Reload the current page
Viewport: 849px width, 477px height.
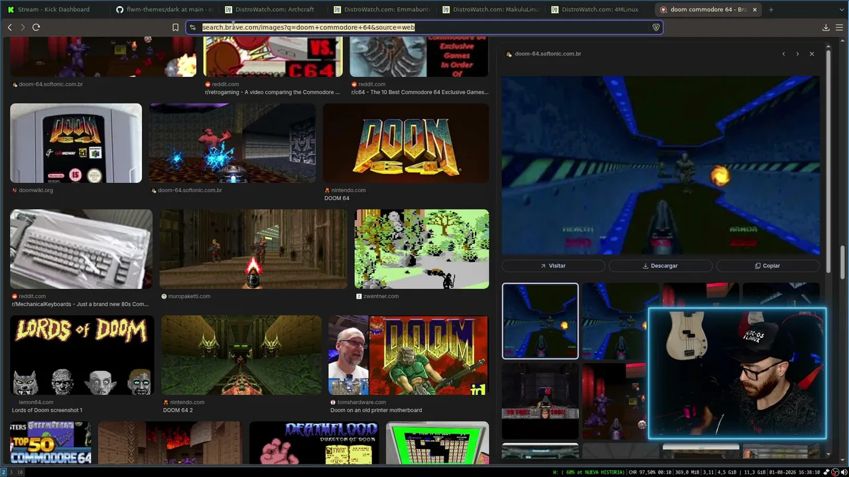pyautogui.click(x=36, y=27)
